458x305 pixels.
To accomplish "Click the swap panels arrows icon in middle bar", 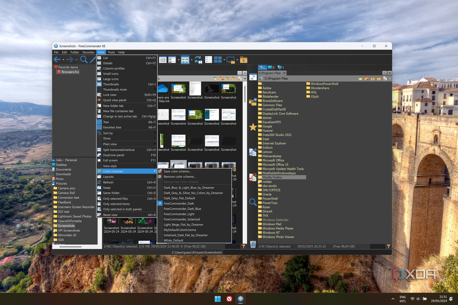I will tap(253, 77).
